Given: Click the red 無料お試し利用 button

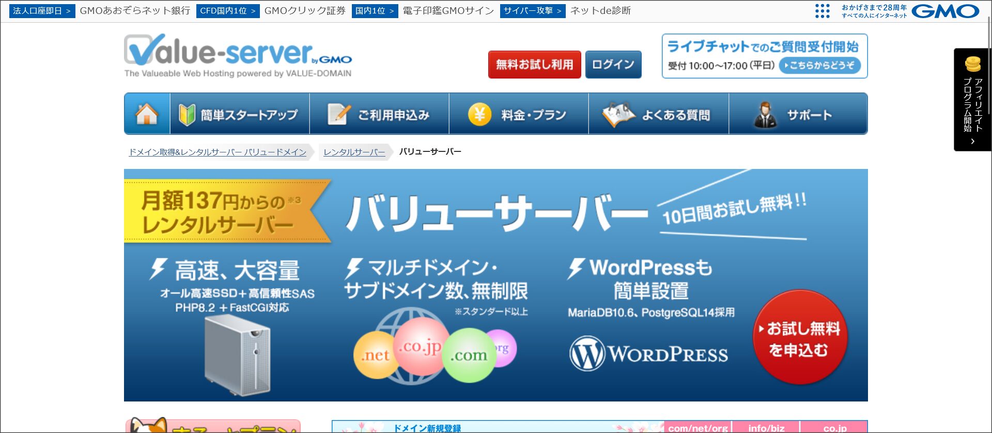Looking at the screenshot, I should coord(535,65).
